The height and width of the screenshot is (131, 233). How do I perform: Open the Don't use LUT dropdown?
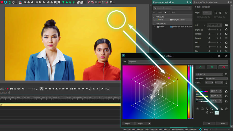(214, 25)
